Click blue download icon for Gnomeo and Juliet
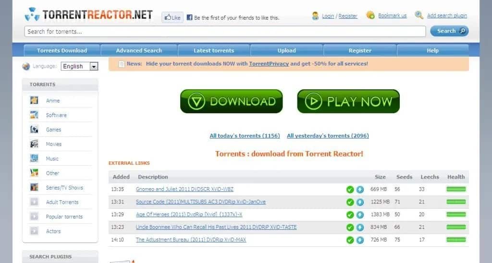The image size is (492, 263). [x=360, y=190]
